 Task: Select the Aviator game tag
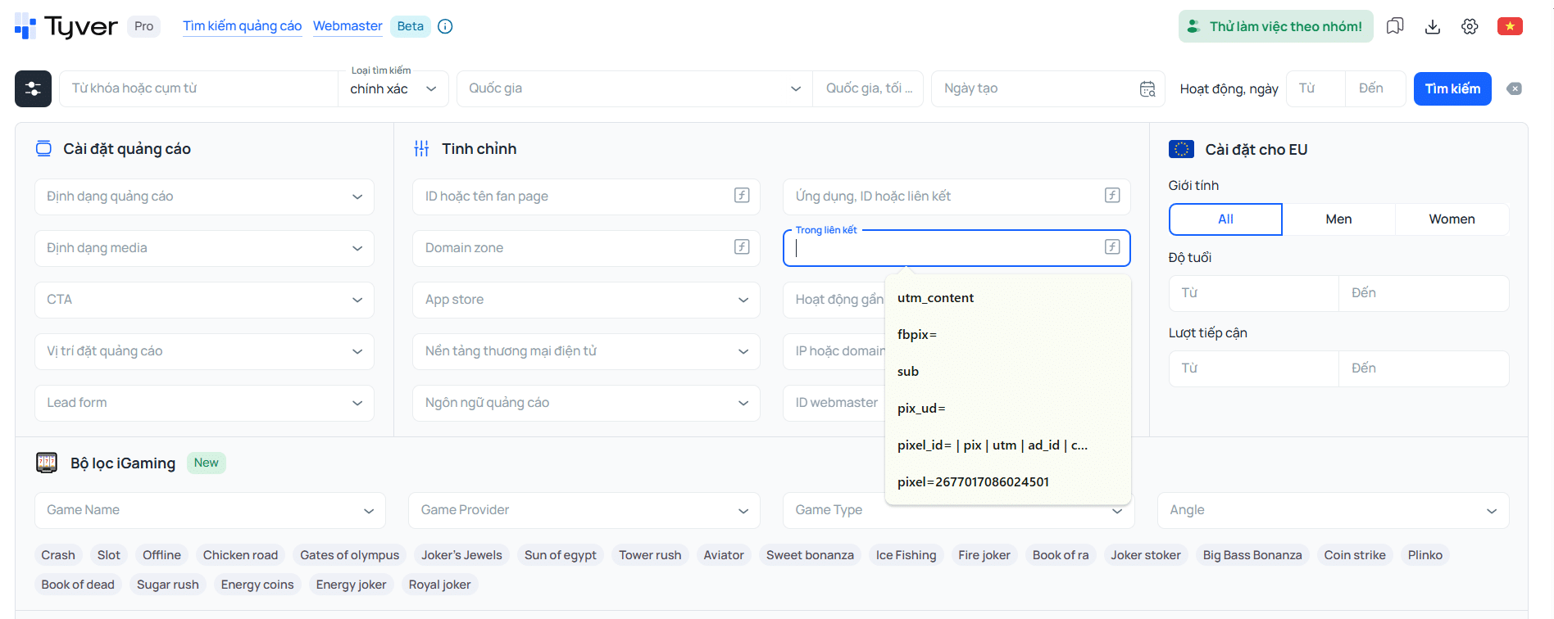pos(724,555)
